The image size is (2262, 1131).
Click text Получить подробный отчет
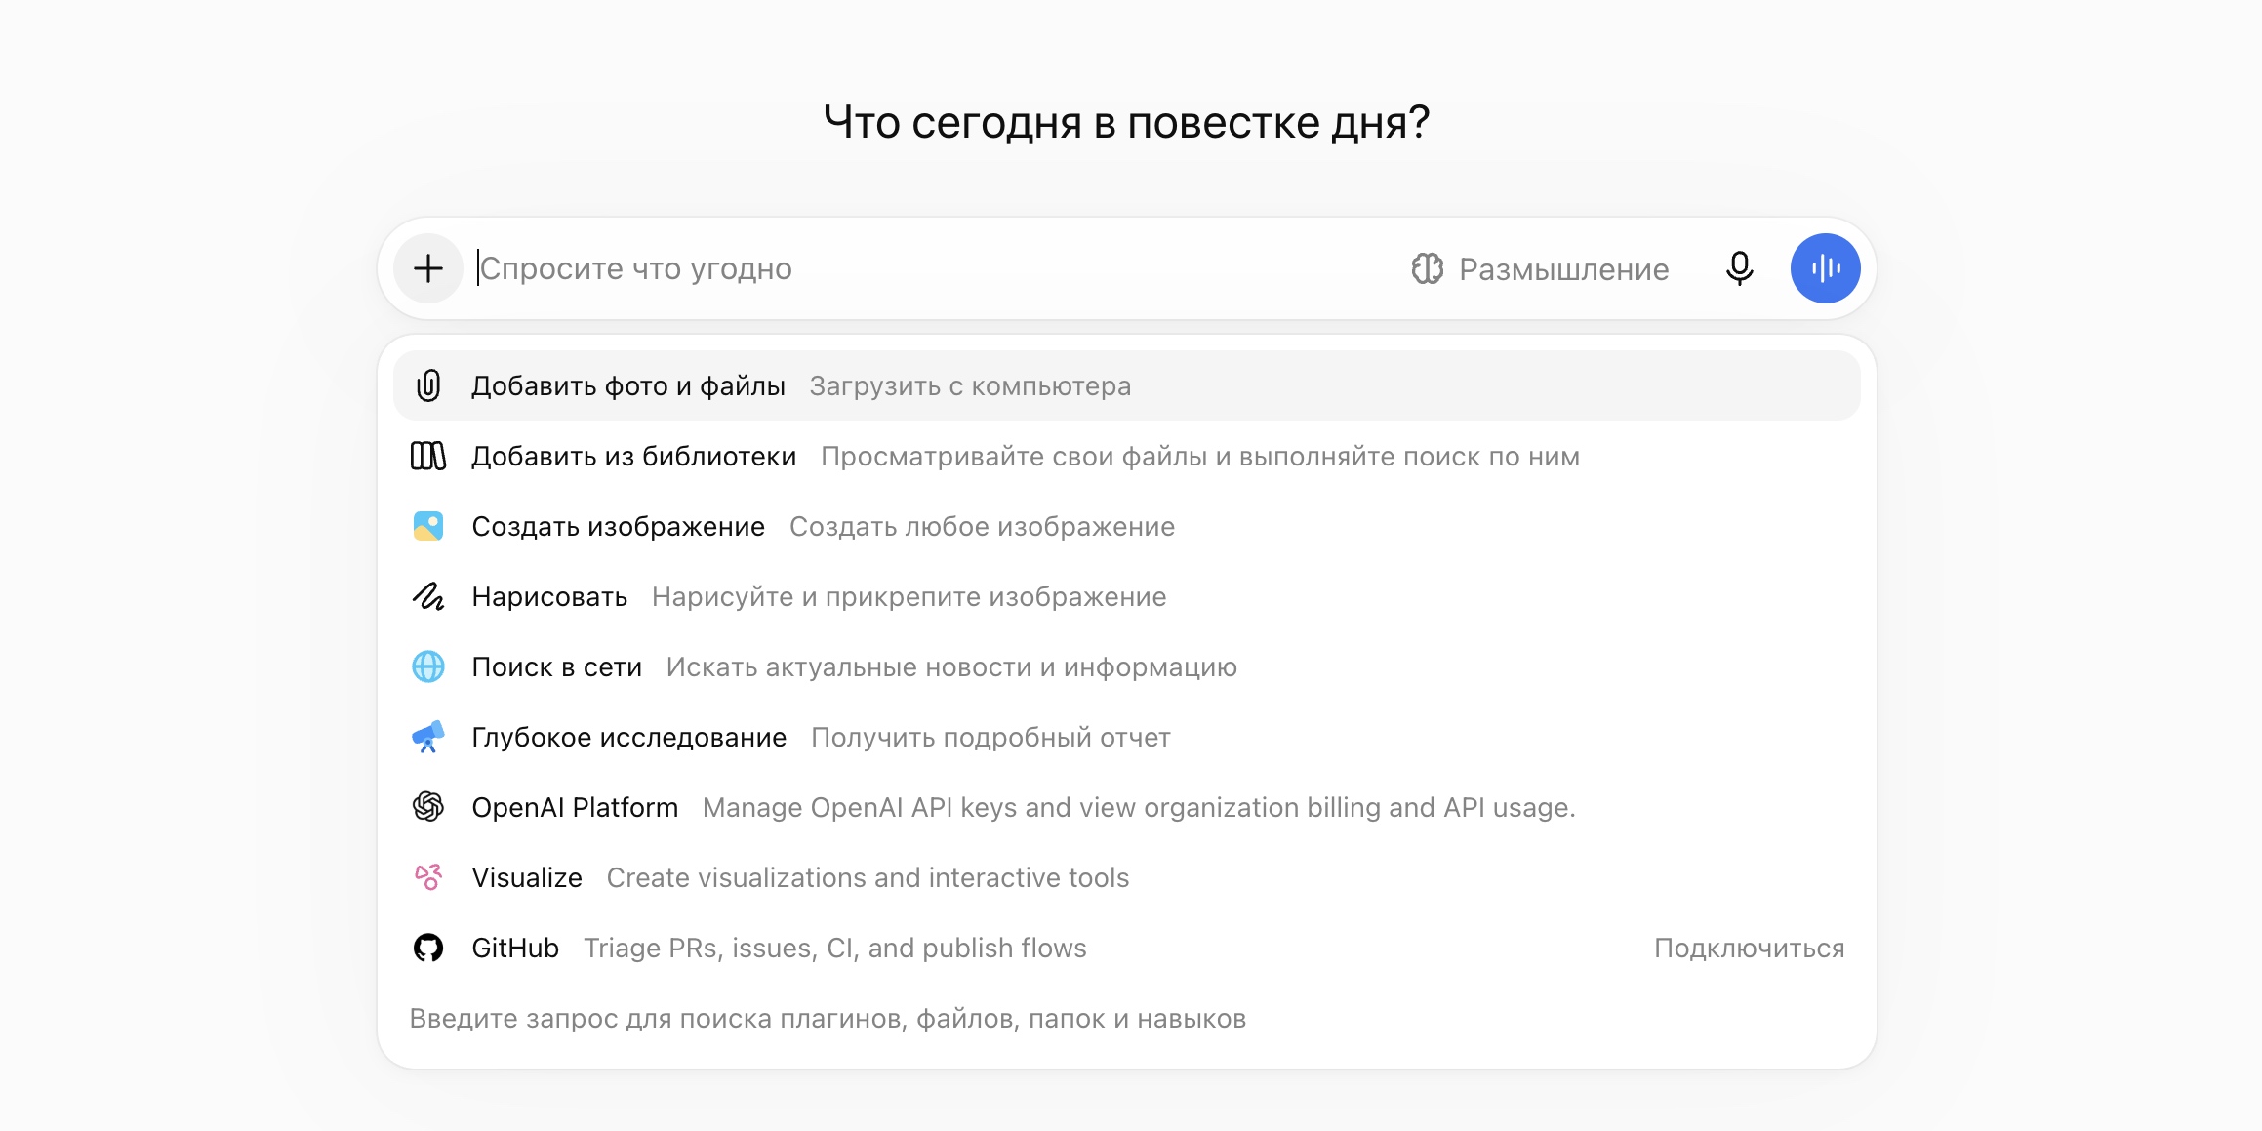(990, 738)
